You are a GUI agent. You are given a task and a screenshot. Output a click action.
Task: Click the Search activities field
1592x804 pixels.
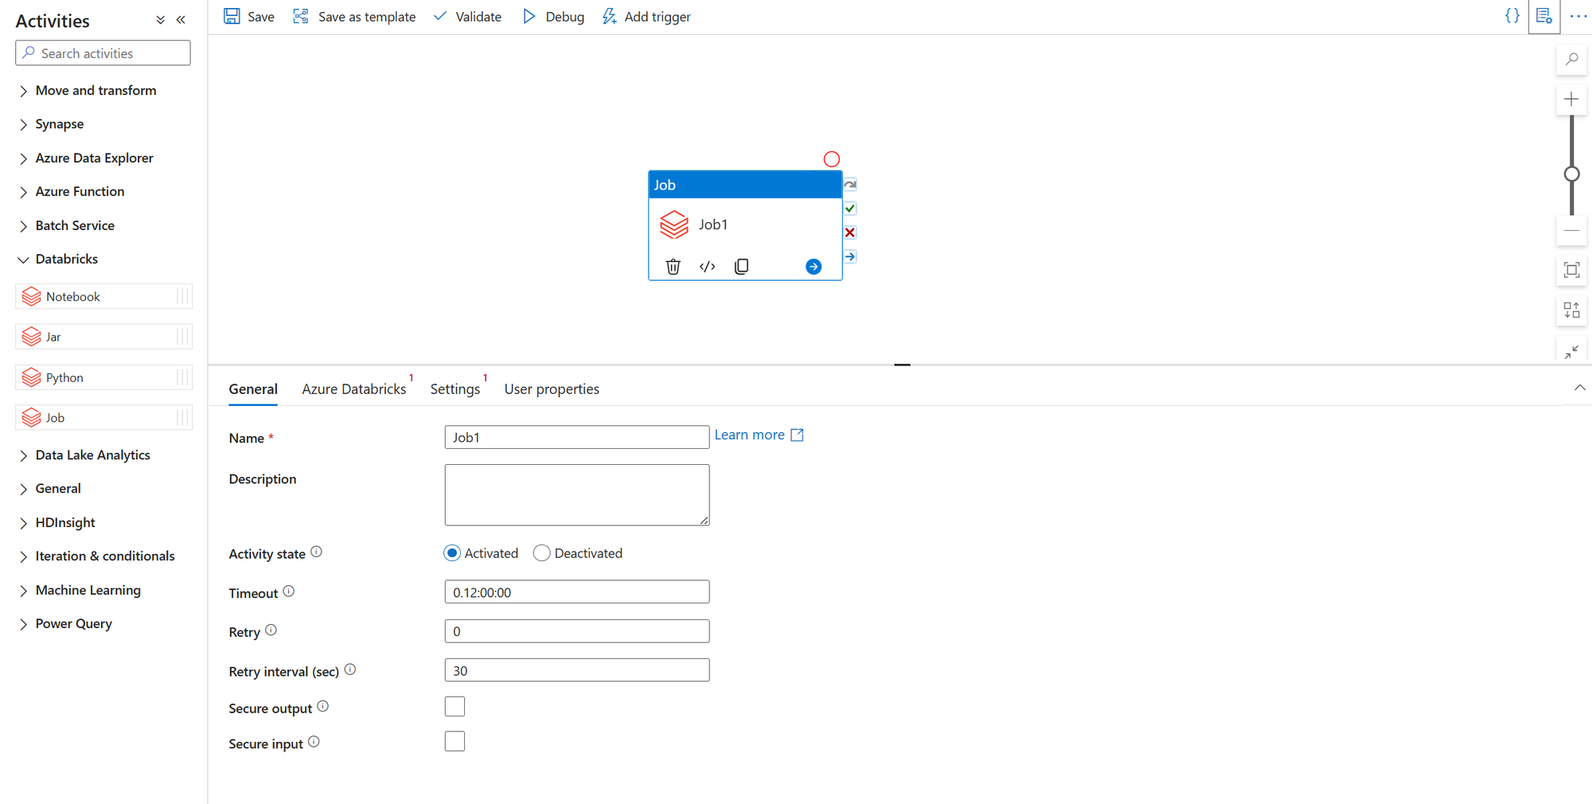103,53
